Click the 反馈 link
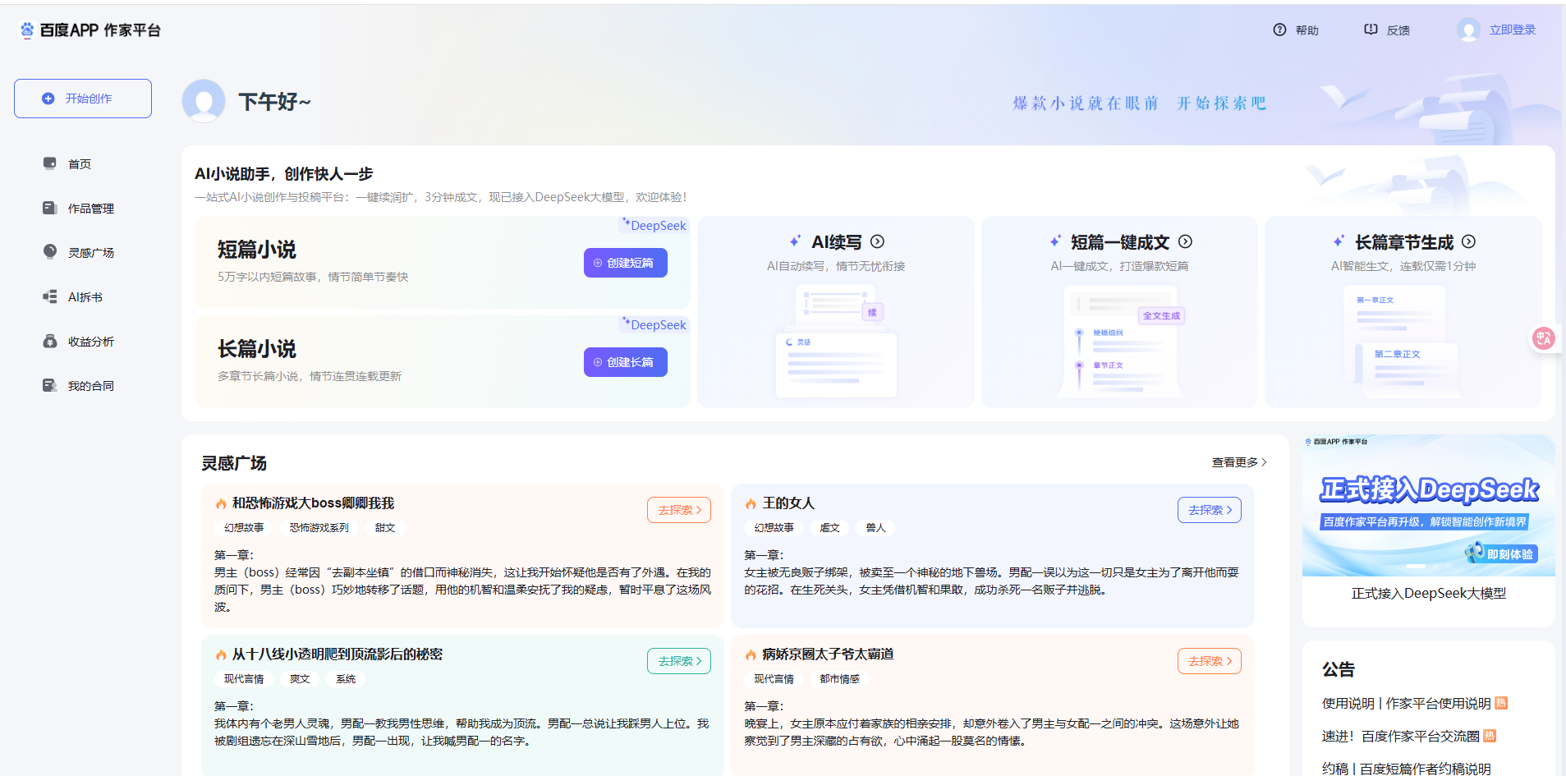1566x776 pixels. [1398, 30]
